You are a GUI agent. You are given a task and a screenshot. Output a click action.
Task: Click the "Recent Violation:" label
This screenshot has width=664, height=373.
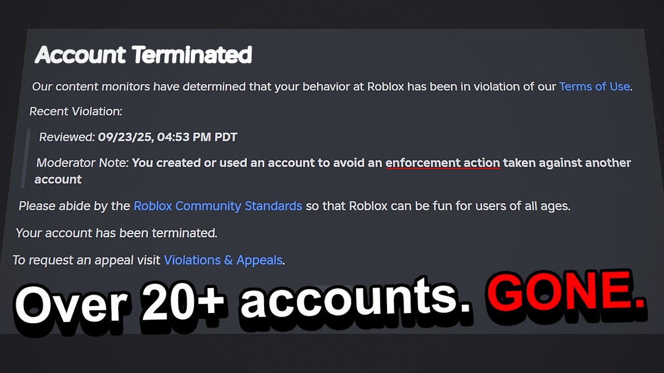coord(76,111)
